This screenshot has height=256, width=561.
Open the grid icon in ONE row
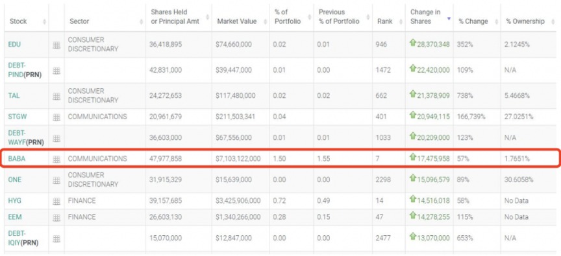click(x=56, y=180)
